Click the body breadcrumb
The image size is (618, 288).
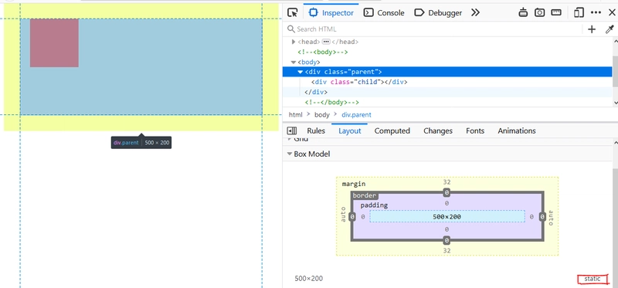[x=321, y=115]
